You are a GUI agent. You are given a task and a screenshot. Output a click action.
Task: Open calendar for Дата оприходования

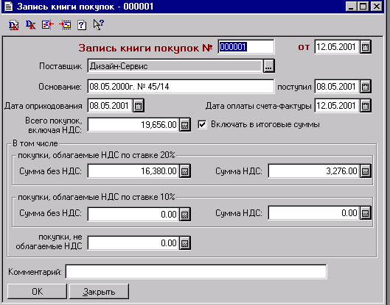pyautogui.click(x=139, y=106)
